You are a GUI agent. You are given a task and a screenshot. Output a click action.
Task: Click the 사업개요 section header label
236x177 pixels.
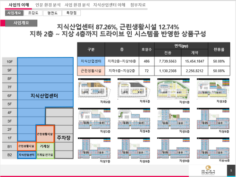tap(21, 23)
